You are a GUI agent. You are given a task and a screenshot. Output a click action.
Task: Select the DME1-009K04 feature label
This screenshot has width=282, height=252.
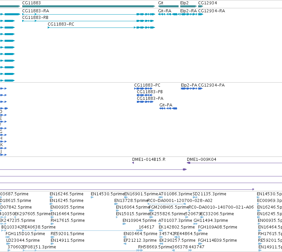pos(201,159)
